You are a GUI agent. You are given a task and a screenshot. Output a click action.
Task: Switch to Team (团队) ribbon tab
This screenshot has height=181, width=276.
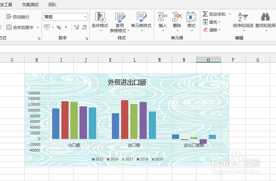click(x=53, y=4)
